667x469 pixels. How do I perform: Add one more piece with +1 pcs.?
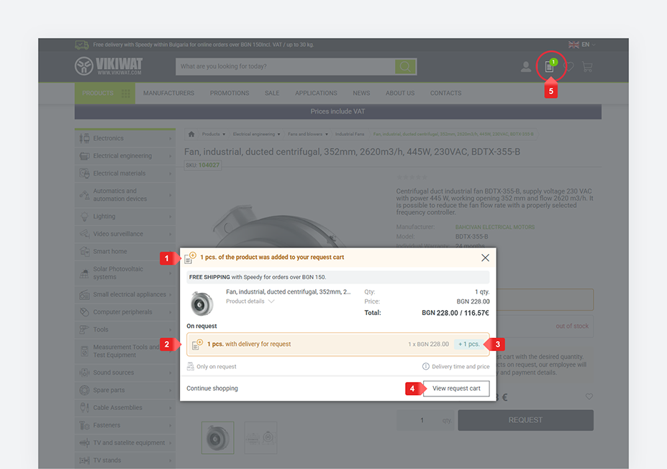click(x=468, y=344)
